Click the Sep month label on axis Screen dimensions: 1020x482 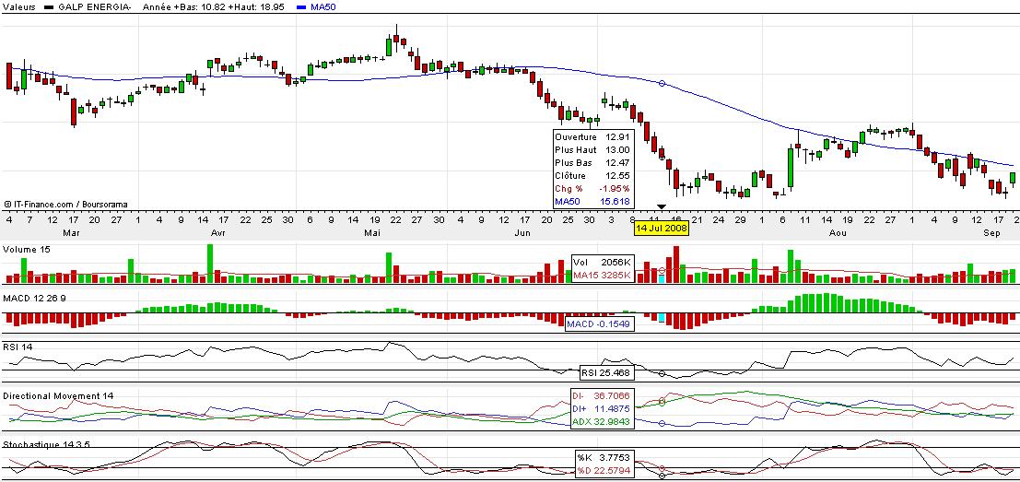(991, 231)
